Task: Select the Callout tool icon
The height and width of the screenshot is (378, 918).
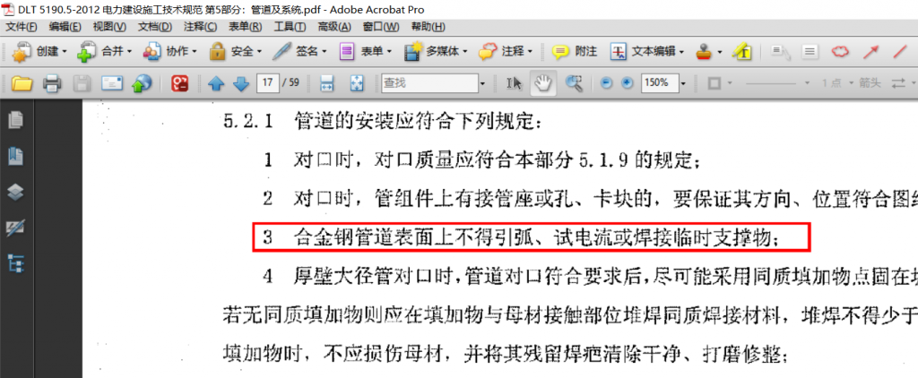Action: 781,51
